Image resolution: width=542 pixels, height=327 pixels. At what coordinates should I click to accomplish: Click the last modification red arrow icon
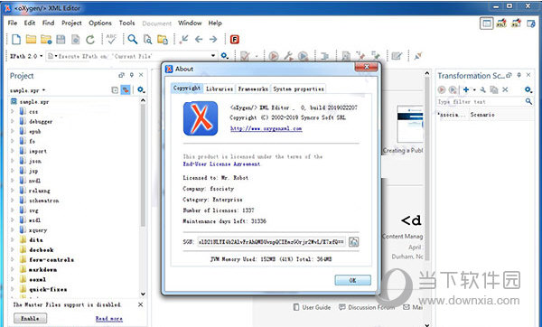(x=184, y=39)
